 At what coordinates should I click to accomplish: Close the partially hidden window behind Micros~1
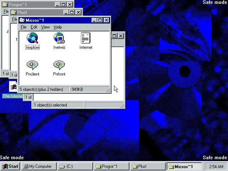[121, 36]
